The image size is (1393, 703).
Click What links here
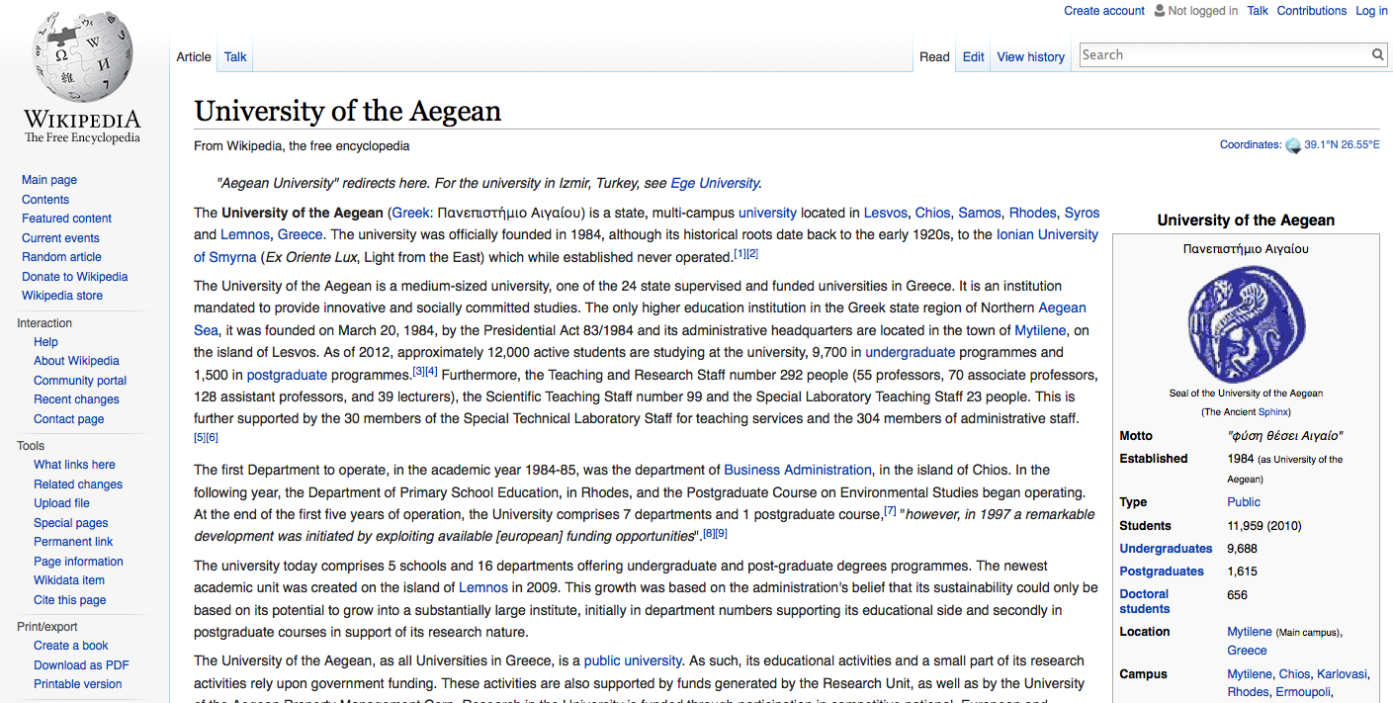pyautogui.click(x=74, y=465)
